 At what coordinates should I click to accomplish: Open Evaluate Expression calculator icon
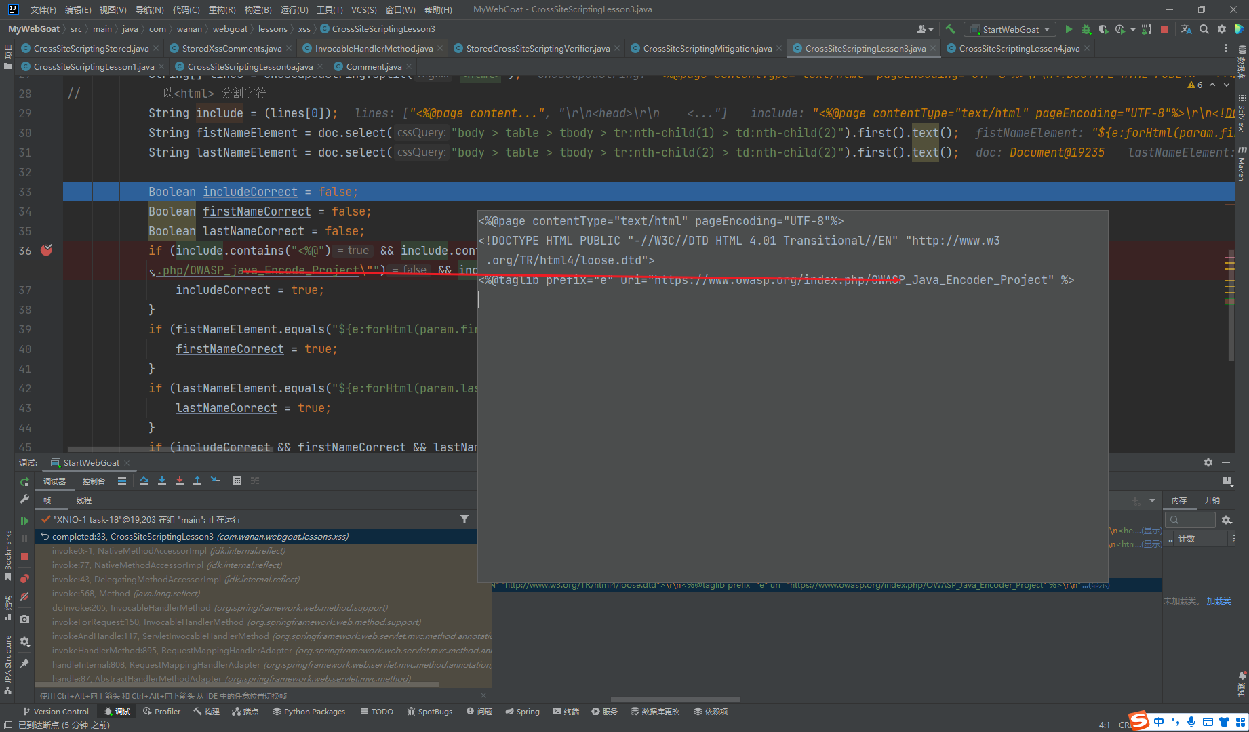click(x=237, y=481)
